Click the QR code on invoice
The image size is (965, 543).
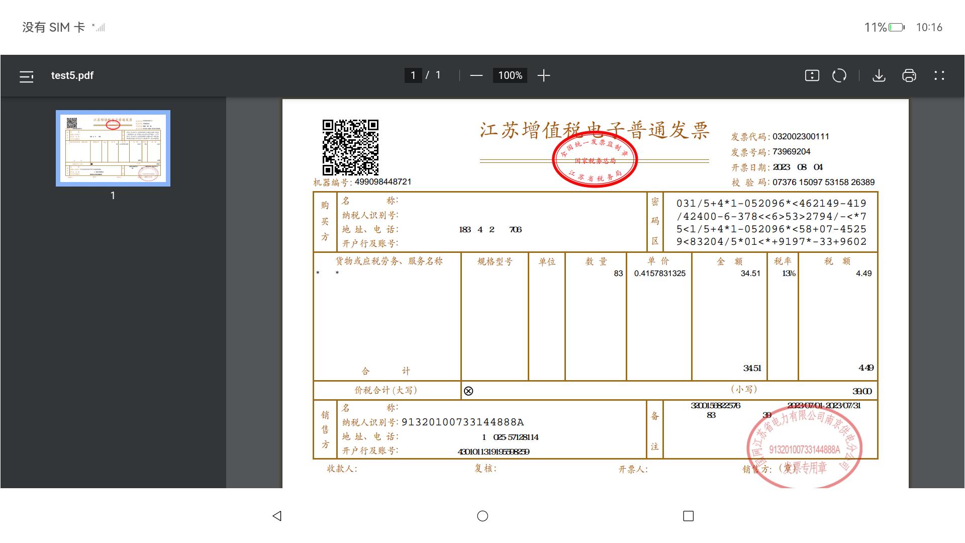coord(350,147)
